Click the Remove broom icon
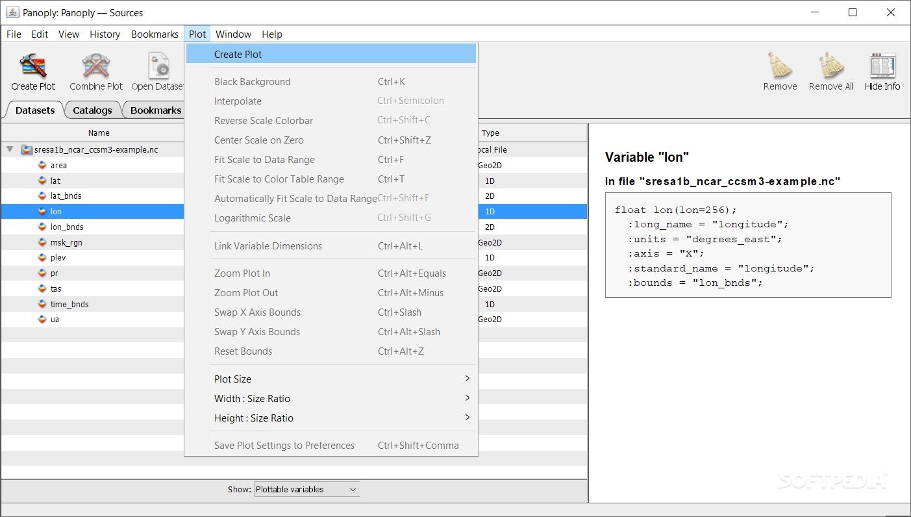The height and width of the screenshot is (517, 911). [x=780, y=66]
